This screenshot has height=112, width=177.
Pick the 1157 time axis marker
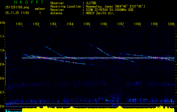pos(120,24)
